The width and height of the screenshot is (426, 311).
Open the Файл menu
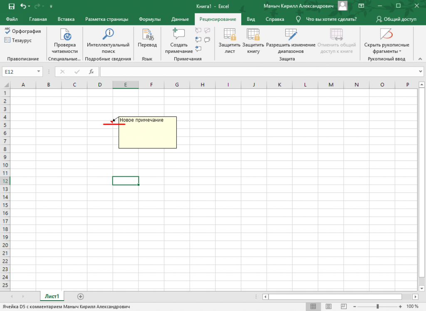(x=12, y=19)
